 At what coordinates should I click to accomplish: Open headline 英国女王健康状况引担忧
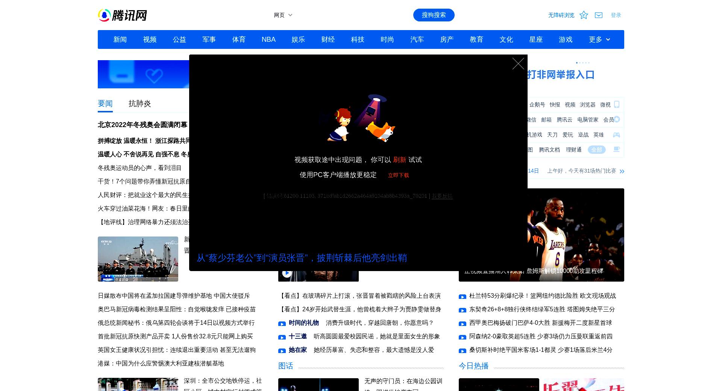(177, 350)
